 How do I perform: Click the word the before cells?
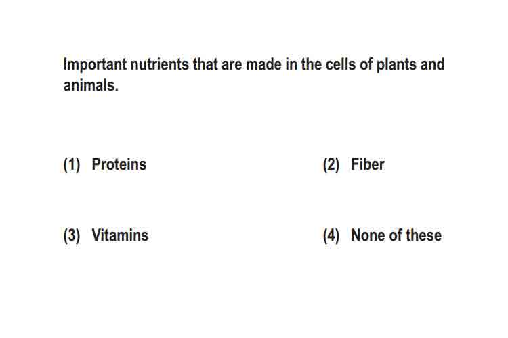point(312,64)
